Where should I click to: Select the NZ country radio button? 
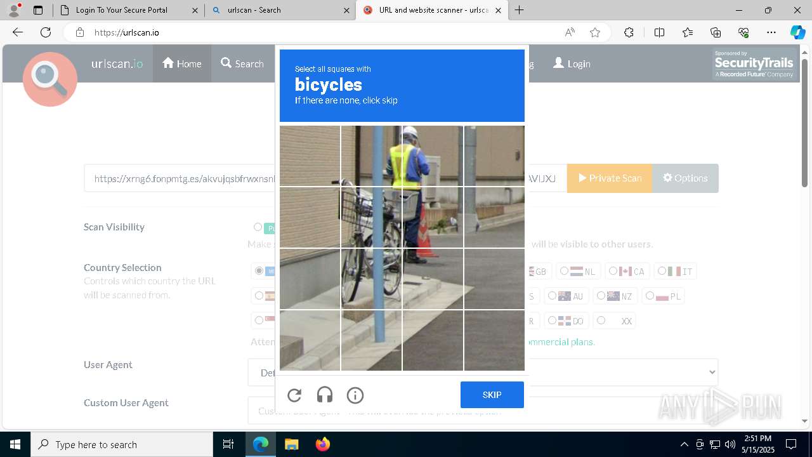tap(601, 296)
